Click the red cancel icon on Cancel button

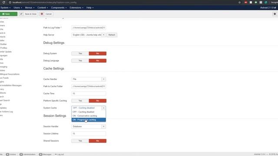pyautogui.click(x=42, y=14)
